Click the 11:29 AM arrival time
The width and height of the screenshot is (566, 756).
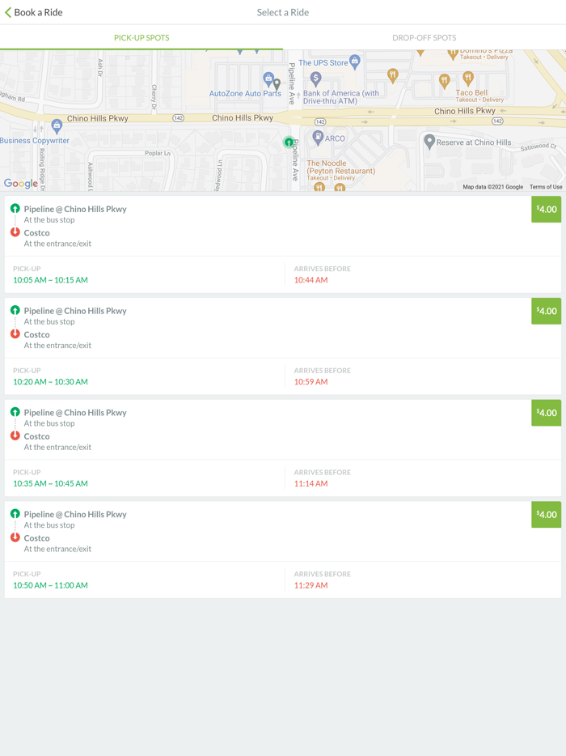pos(310,585)
